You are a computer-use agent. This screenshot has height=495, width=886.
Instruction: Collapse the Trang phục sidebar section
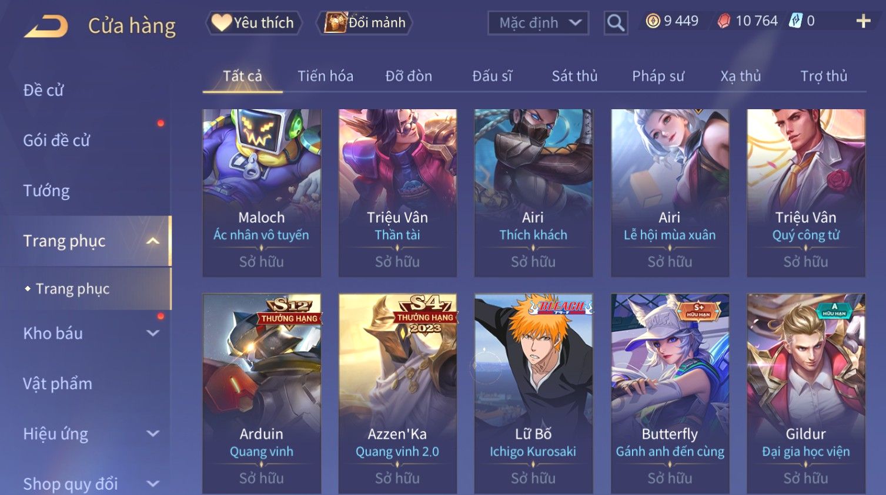coord(153,241)
